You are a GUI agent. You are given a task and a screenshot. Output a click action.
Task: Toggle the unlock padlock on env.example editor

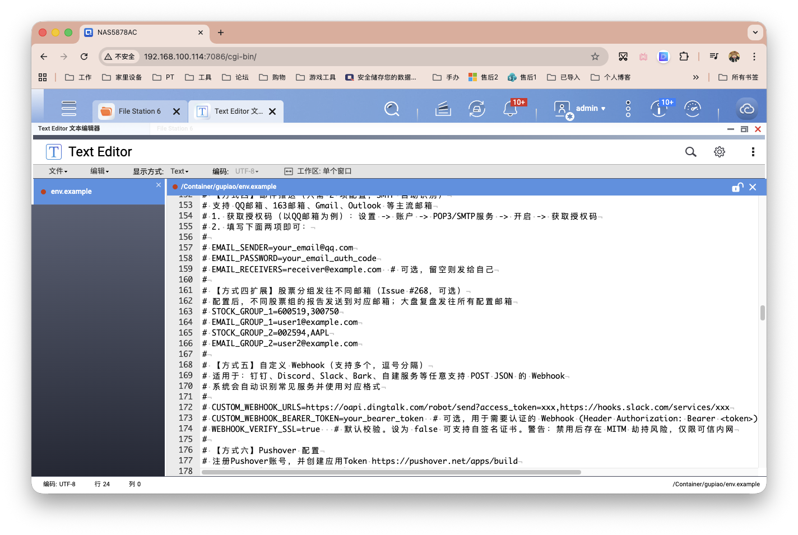coord(737,187)
